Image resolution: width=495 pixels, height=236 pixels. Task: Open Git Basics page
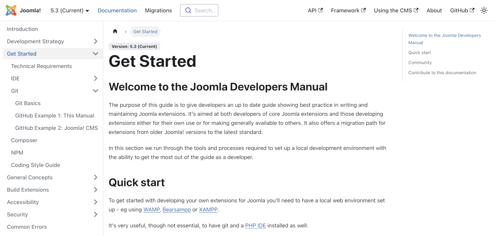[x=28, y=103]
